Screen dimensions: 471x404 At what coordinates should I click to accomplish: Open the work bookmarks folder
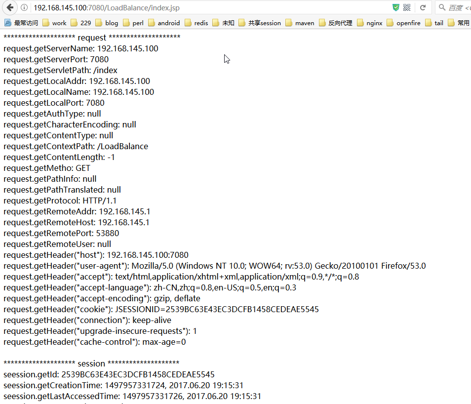pos(54,23)
